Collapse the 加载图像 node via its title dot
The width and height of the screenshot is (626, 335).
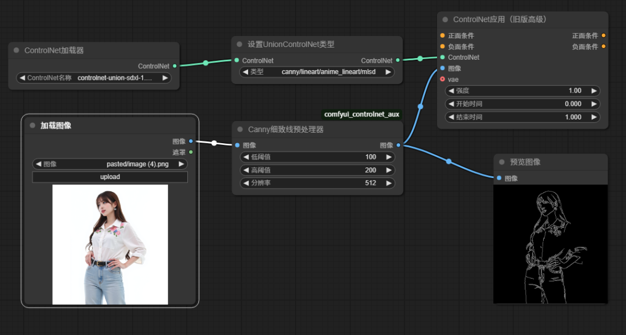(x=32, y=125)
